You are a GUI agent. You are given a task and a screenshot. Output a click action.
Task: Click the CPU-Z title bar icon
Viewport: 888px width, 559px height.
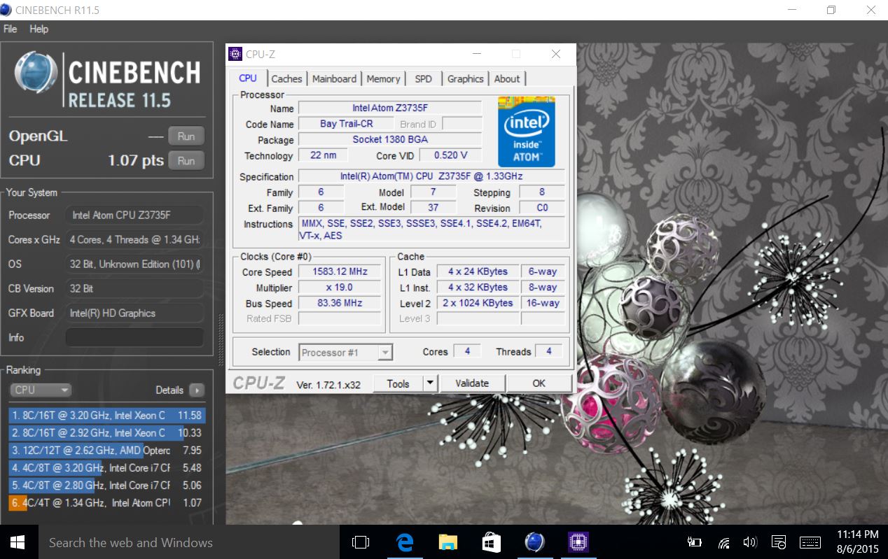coord(235,54)
